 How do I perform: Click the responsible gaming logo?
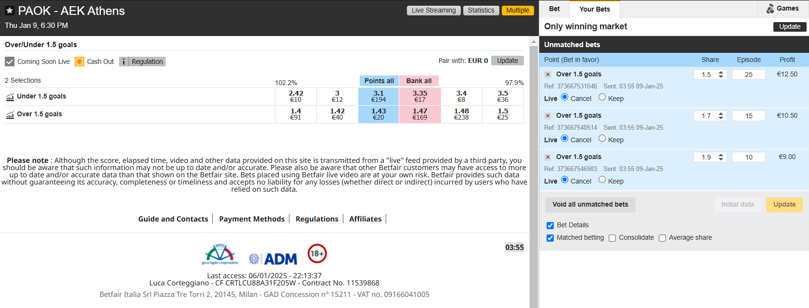220,254
